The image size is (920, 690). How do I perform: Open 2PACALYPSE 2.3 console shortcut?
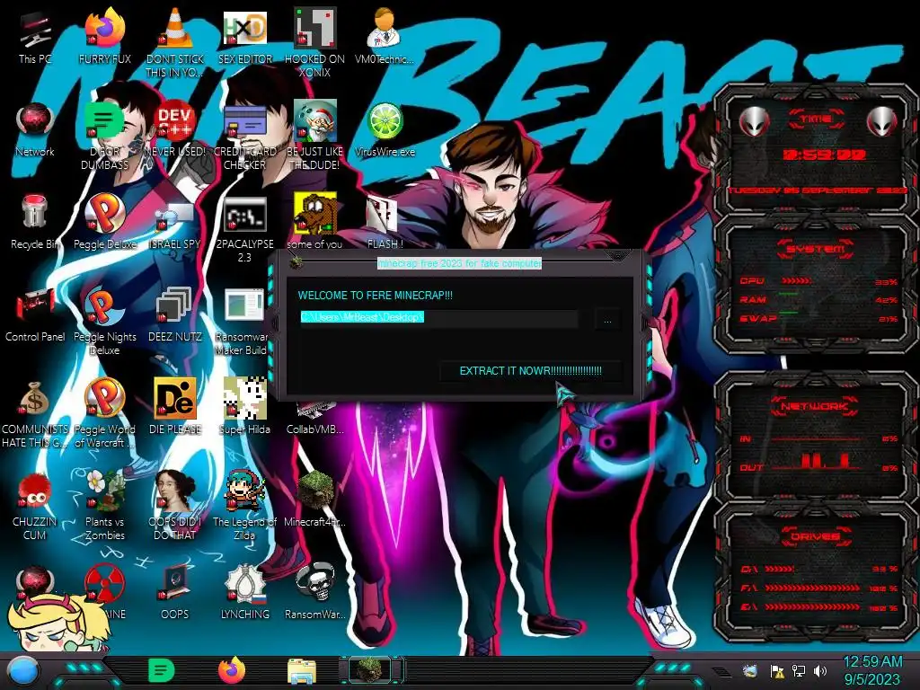(x=244, y=229)
